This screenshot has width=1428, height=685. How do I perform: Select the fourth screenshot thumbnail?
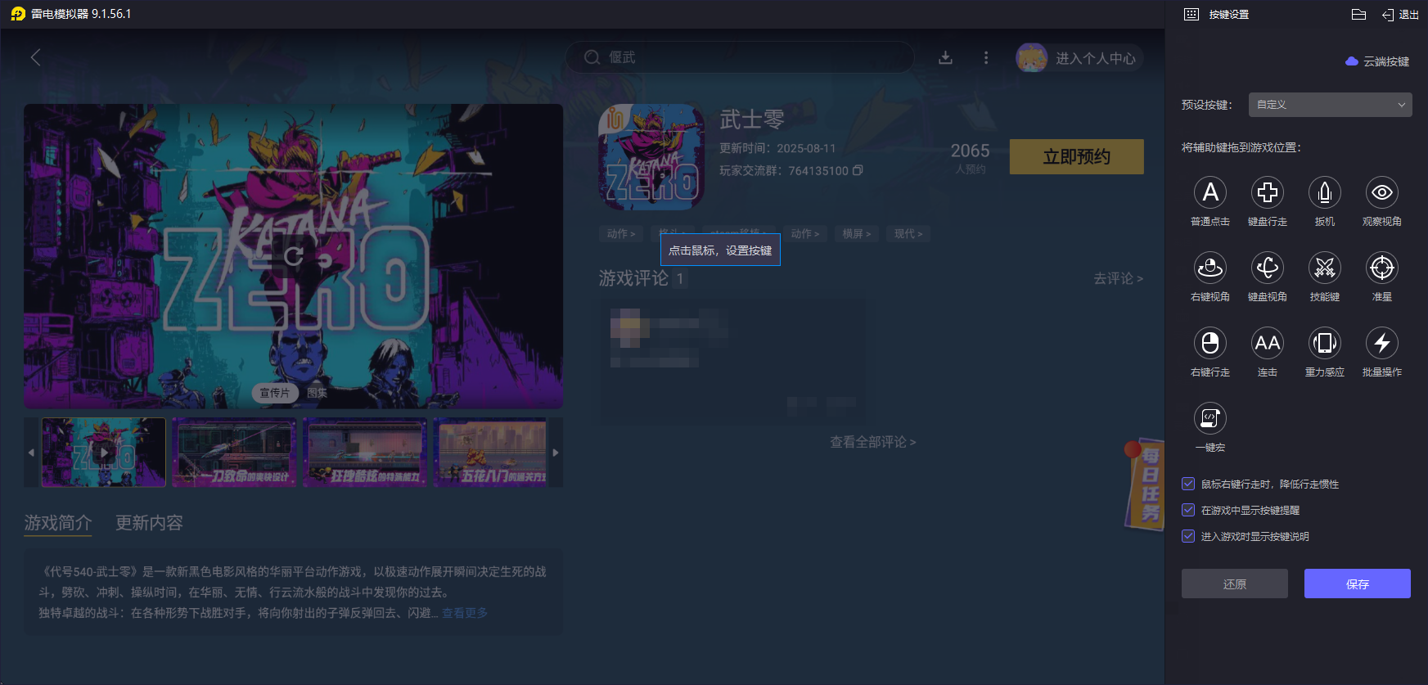tap(490, 453)
